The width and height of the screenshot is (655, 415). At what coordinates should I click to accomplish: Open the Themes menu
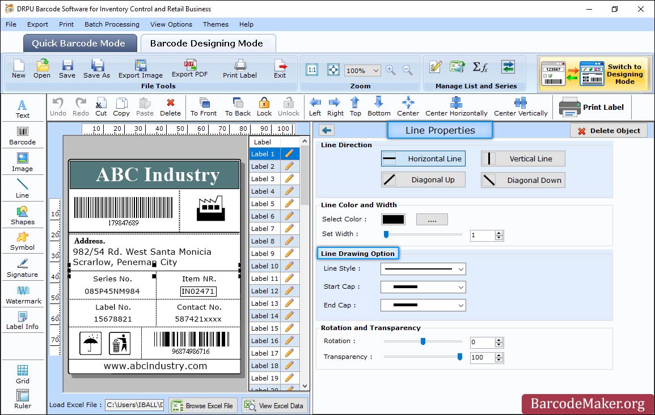click(215, 24)
